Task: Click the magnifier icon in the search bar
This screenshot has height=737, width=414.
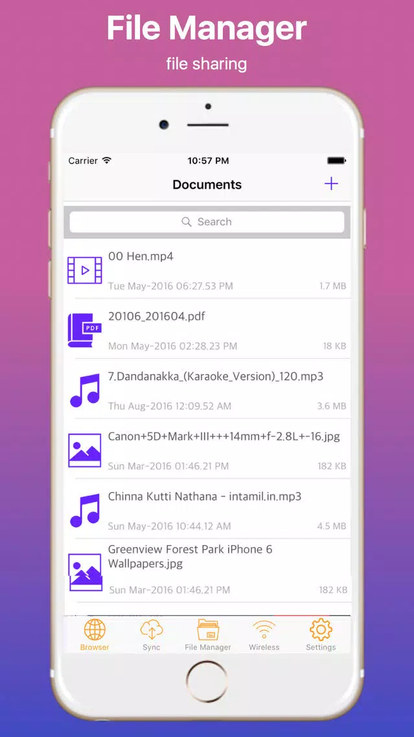Action: tap(187, 222)
